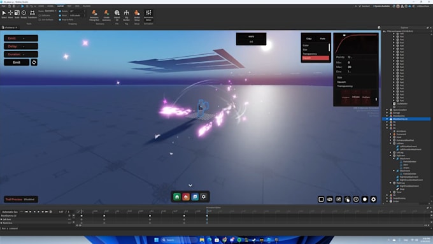Open the FILE menu
The width and height of the screenshot is (433, 244).
3,6
